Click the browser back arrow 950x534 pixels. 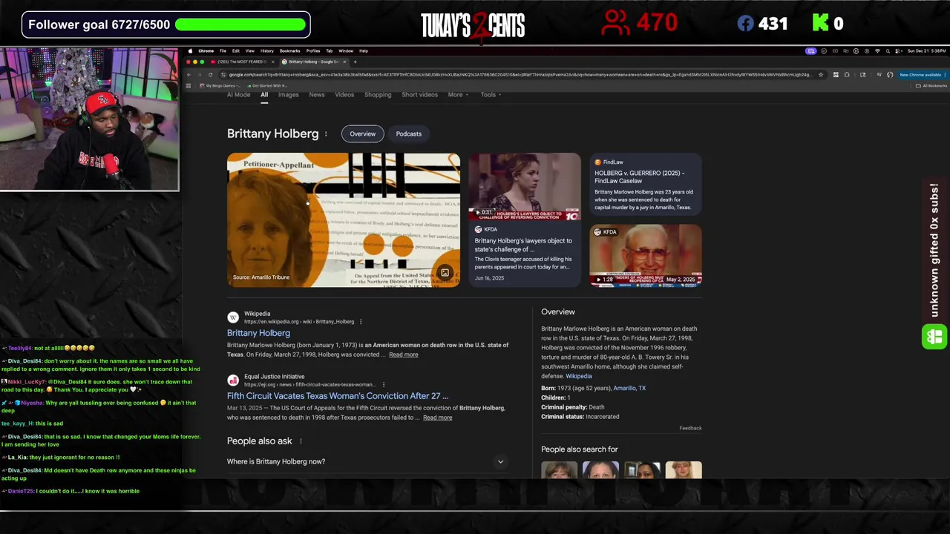pyautogui.click(x=189, y=75)
